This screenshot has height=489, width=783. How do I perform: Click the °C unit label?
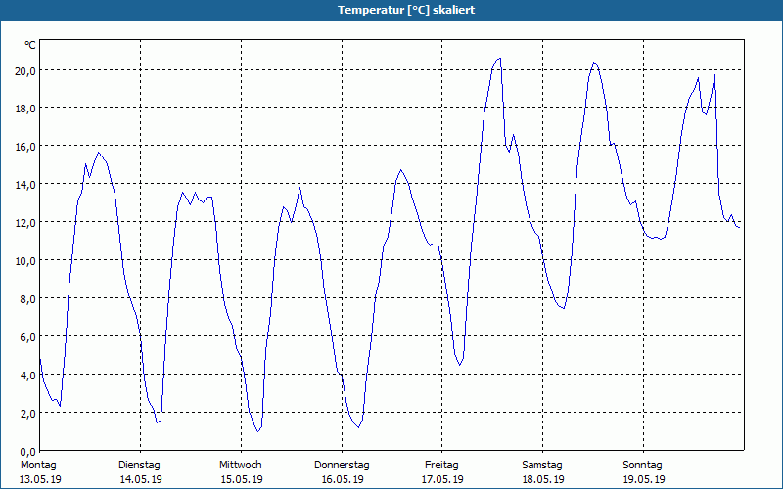30,45
